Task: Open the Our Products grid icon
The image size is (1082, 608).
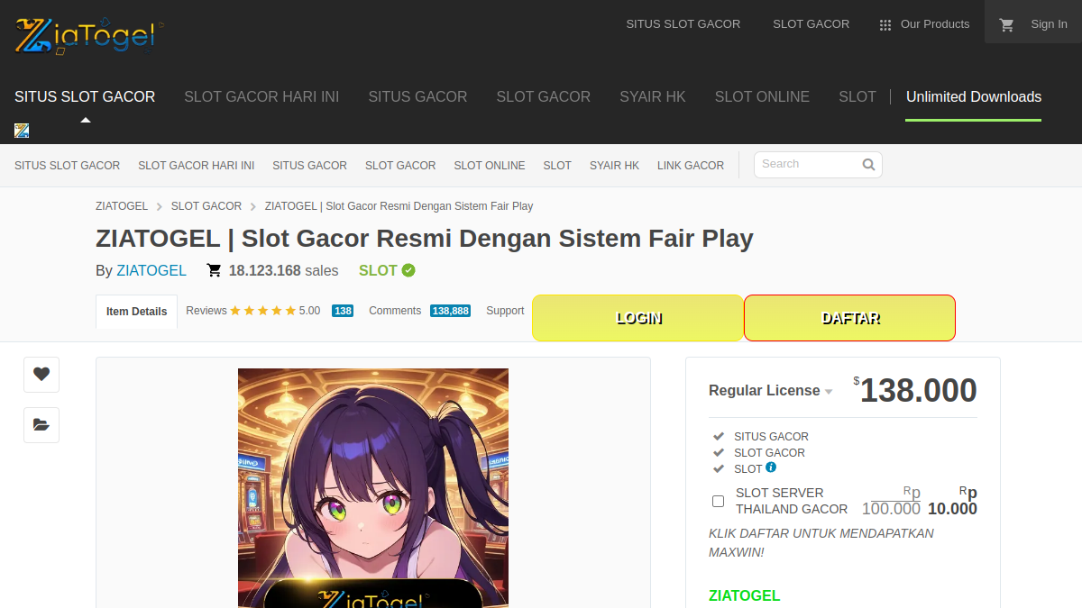Action: (x=885, y=25)
